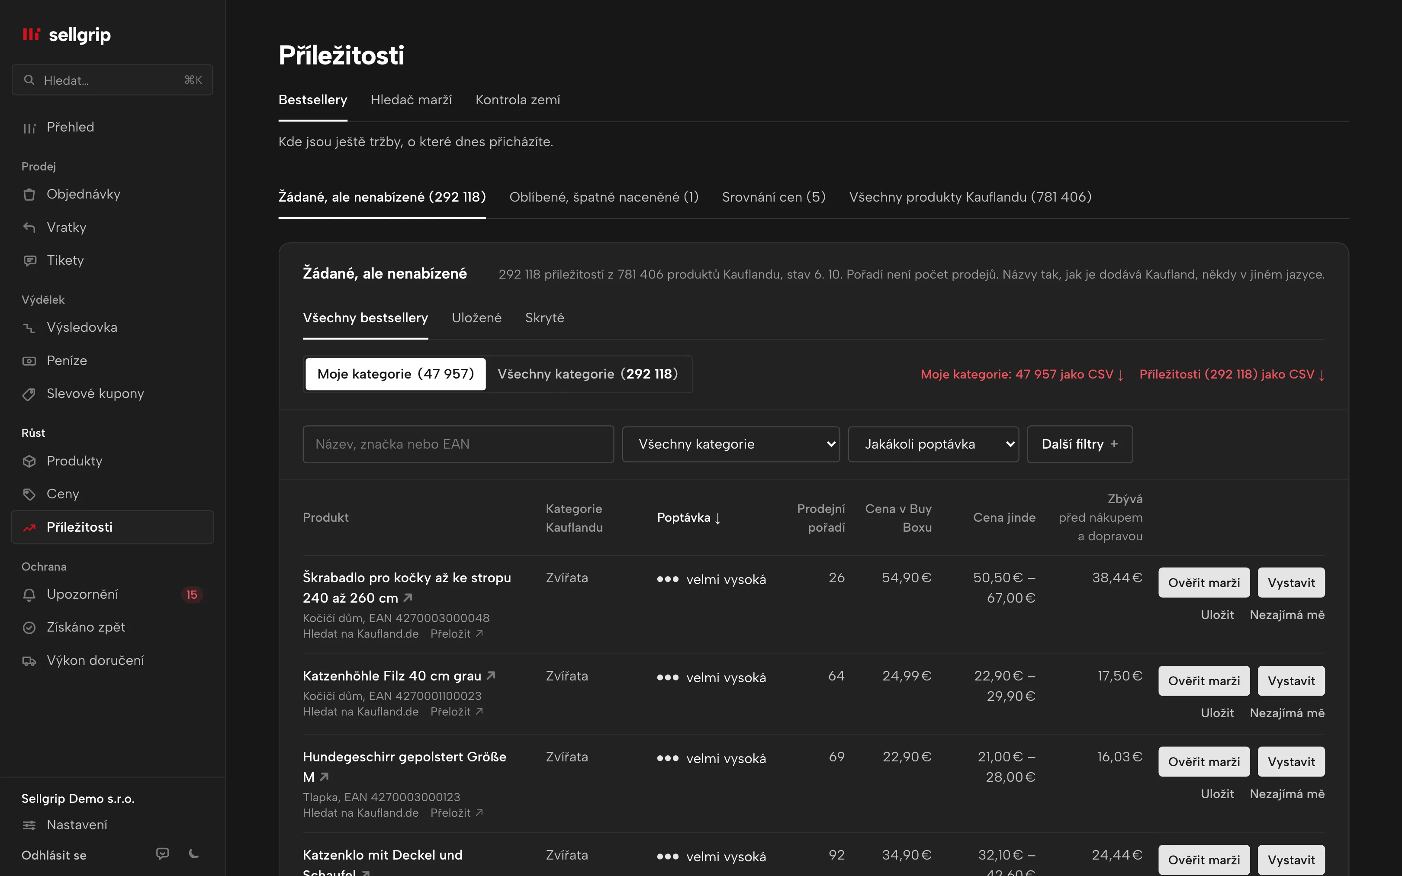Viewport: 1402px width, 876px height.
Task: Open Všechny produkty Kauflandu tab
Action: point(971,197)
